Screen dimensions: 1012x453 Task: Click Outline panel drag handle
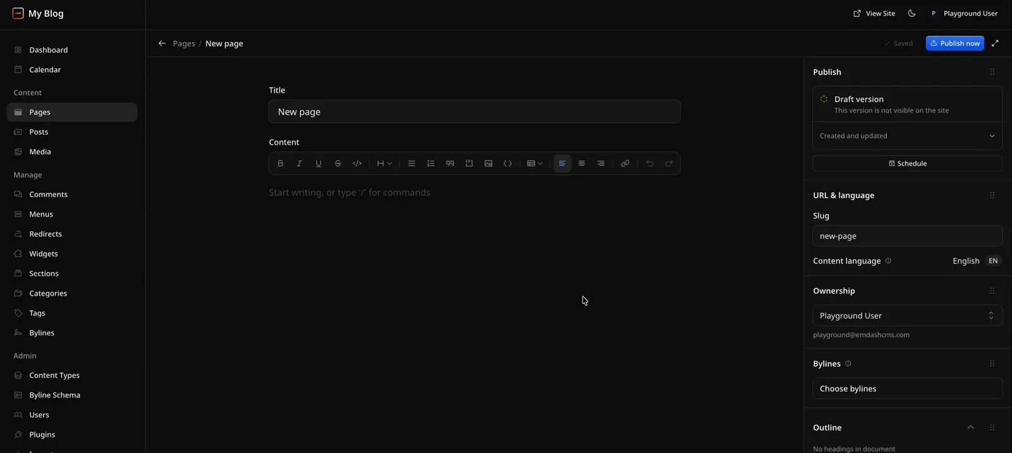992,428
